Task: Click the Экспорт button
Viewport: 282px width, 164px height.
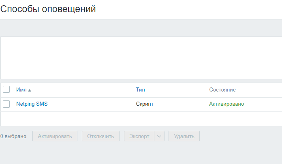Action: click(x=139, y=136)
